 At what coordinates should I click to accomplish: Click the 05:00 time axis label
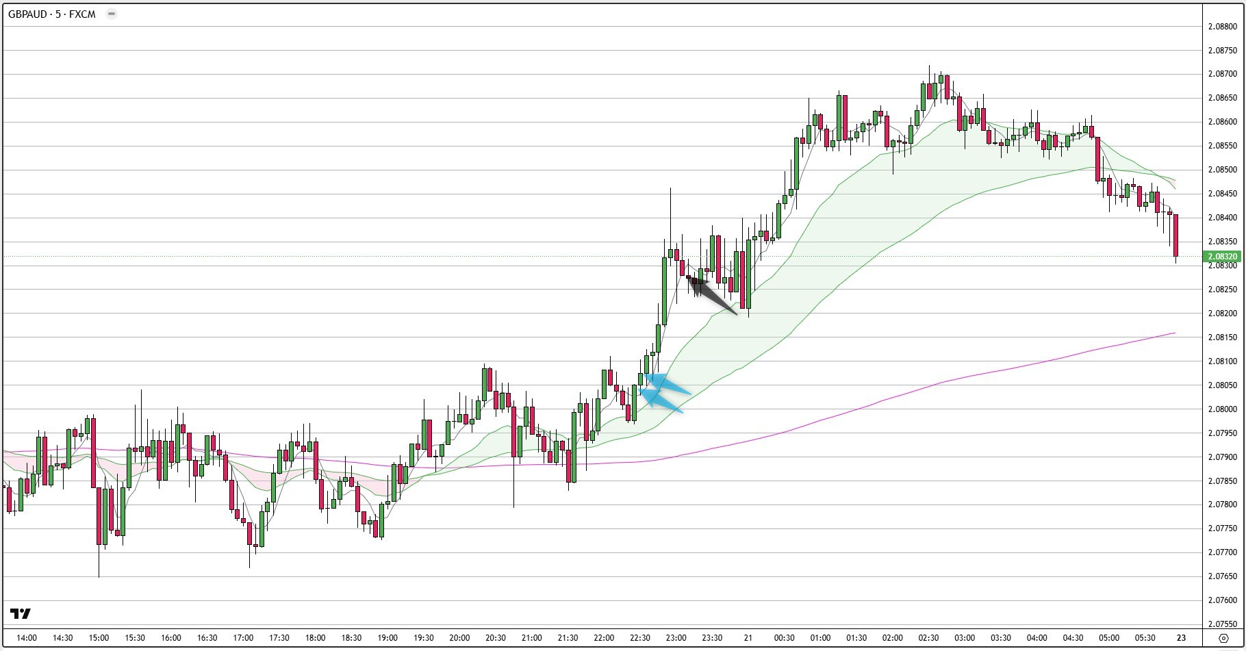(x=1109, y=638)
